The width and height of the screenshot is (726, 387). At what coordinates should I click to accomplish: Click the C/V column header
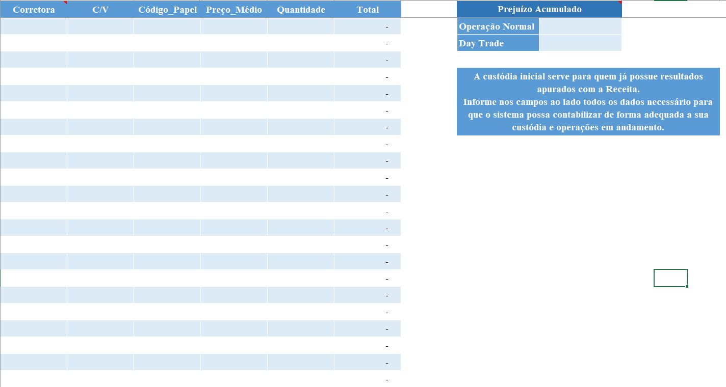(100, 10)
